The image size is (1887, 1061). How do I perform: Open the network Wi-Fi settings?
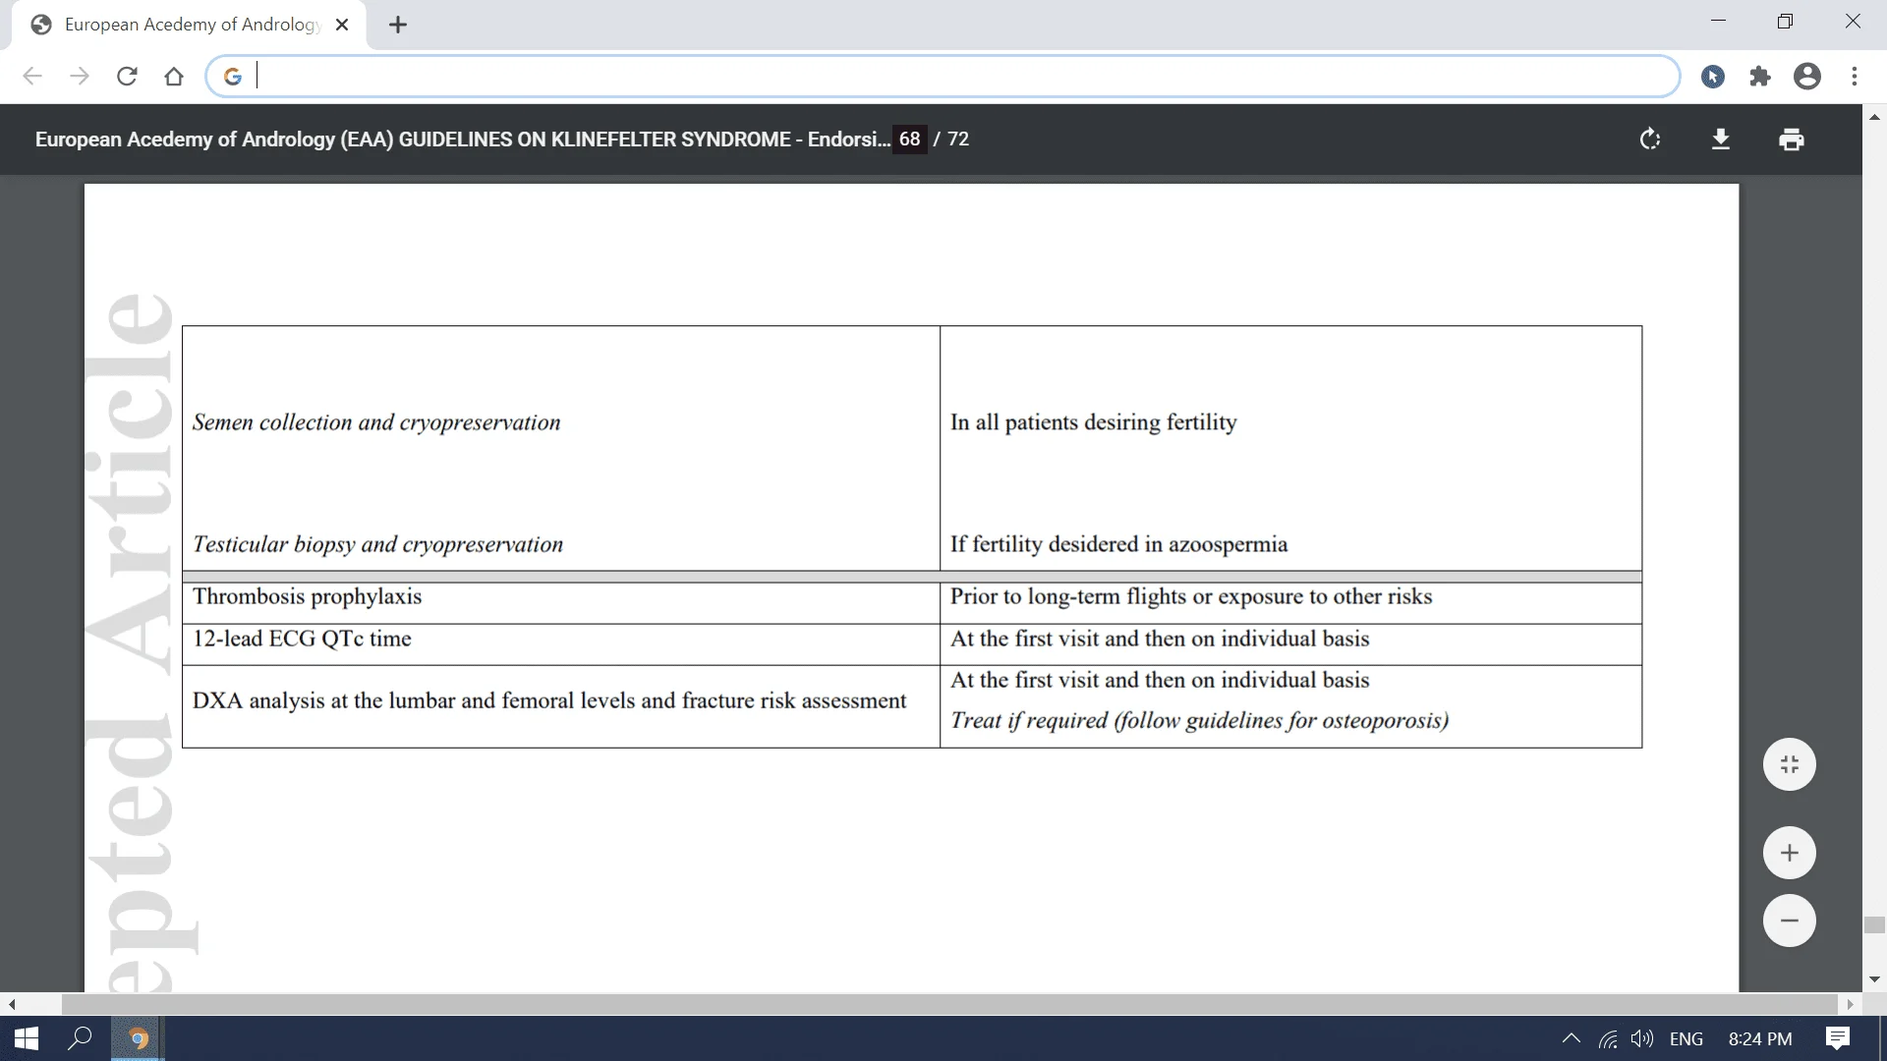1608,1038
